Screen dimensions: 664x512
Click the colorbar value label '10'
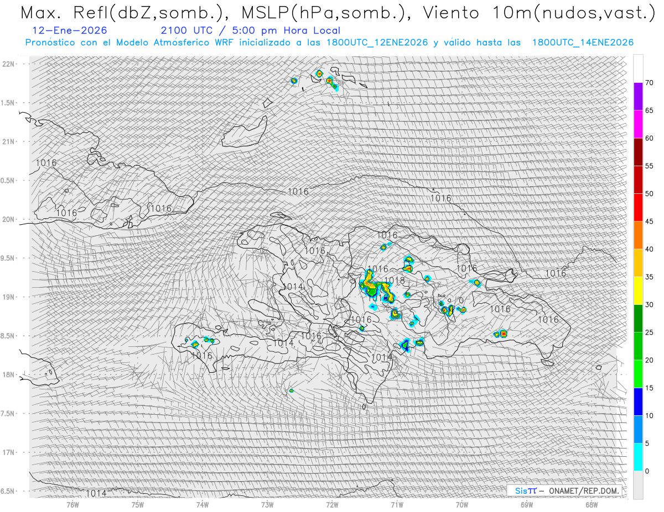tap(650, 415)
